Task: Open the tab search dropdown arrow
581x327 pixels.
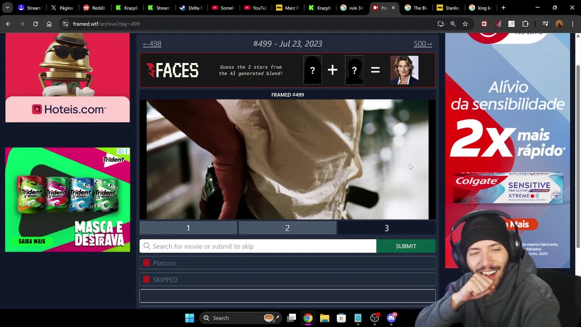Action: coord(7,8)
